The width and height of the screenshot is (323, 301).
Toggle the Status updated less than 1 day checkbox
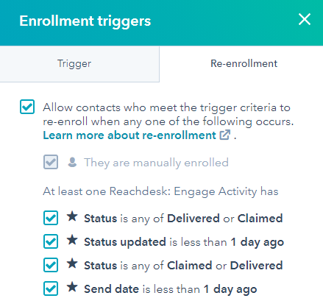(x=51, y=241)
